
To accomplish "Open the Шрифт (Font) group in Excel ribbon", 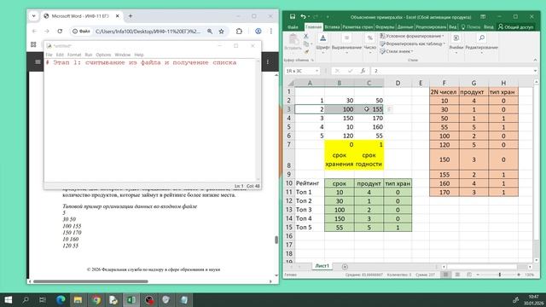I will pyautogui.click(x=322, y=43).
